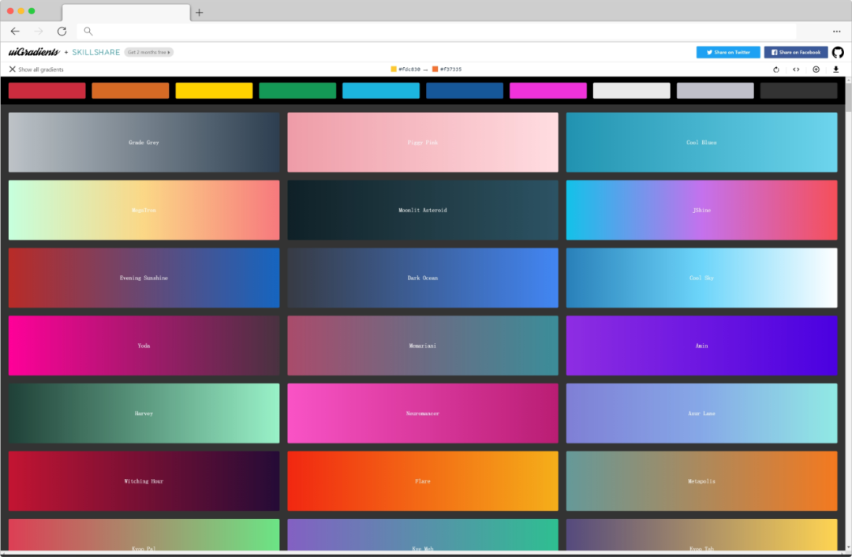Viewport: 852px width, 557px height.
Task: Focus the browser address bar field
Action: pos(436,31)
